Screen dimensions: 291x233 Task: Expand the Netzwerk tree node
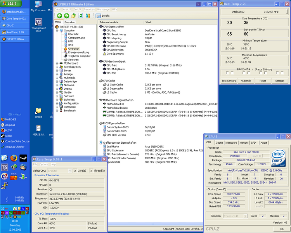click(57, 85)
